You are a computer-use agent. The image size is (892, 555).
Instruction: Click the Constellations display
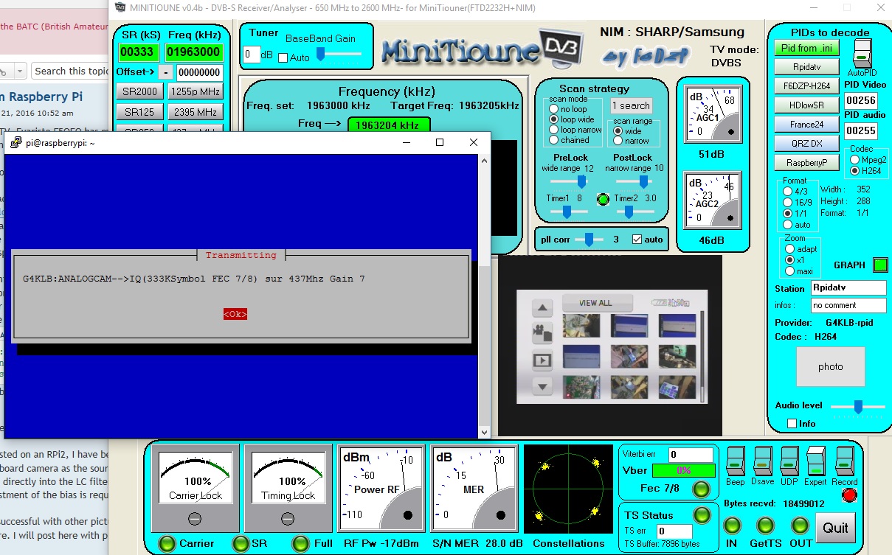568,489
